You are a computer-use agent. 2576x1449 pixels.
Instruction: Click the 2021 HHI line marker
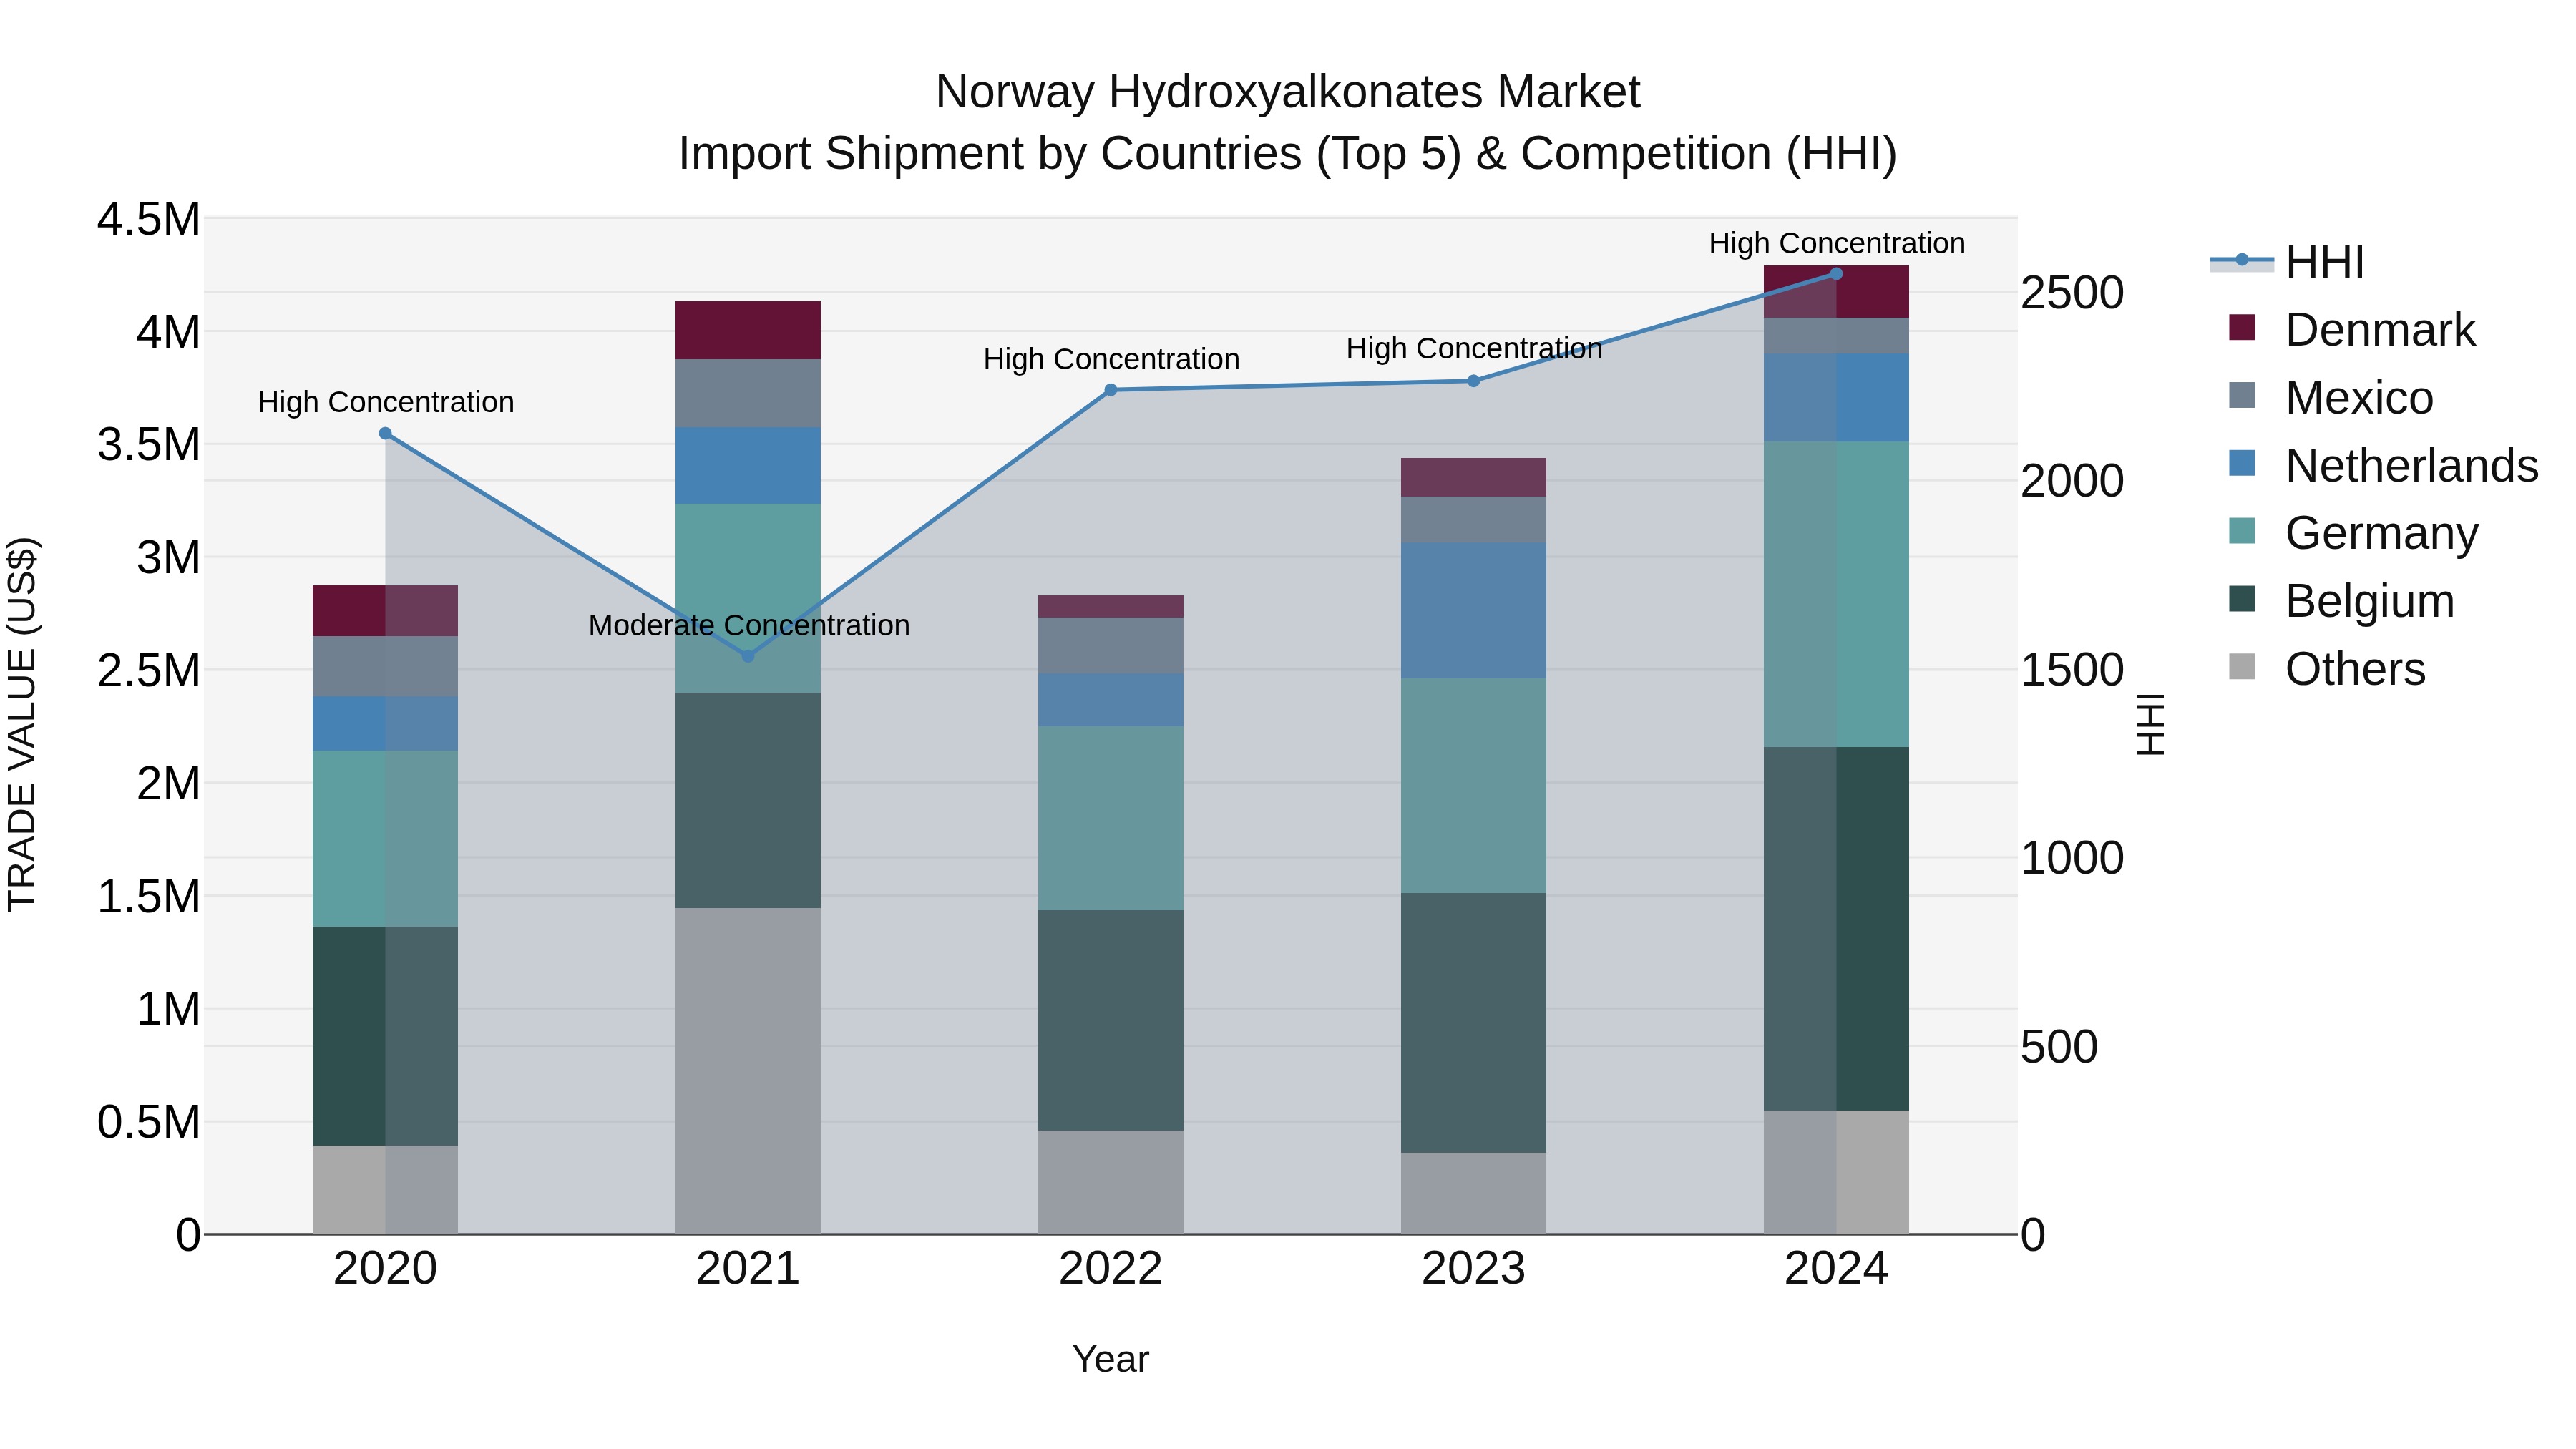(748, 656)
